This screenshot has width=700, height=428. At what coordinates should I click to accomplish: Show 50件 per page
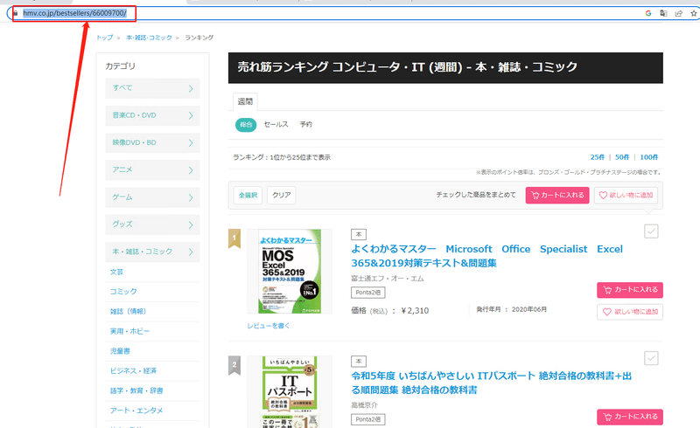point(622,157)
